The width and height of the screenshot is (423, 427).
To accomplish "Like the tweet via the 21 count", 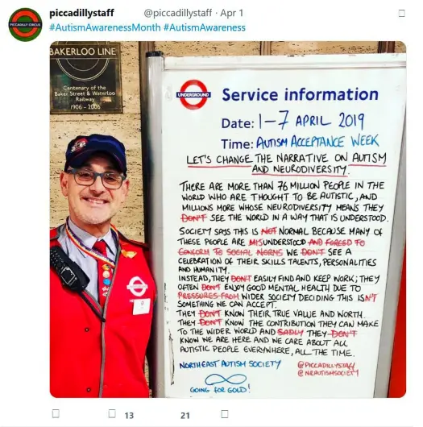I will [185, 415].
